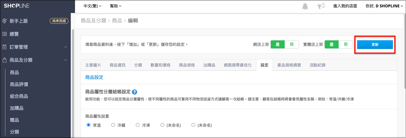The width and height of the screenshot is (406, 138).
Task: Switch to the 主要圖片 tab
Action: (x=93, y=65)
